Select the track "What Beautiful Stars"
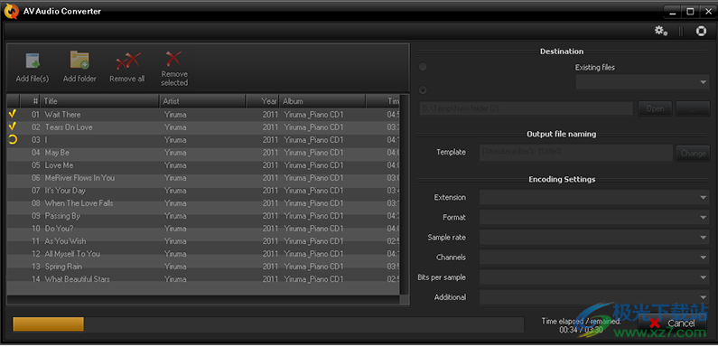The width and height of the screenshot is (718, 347). [203, 278]
